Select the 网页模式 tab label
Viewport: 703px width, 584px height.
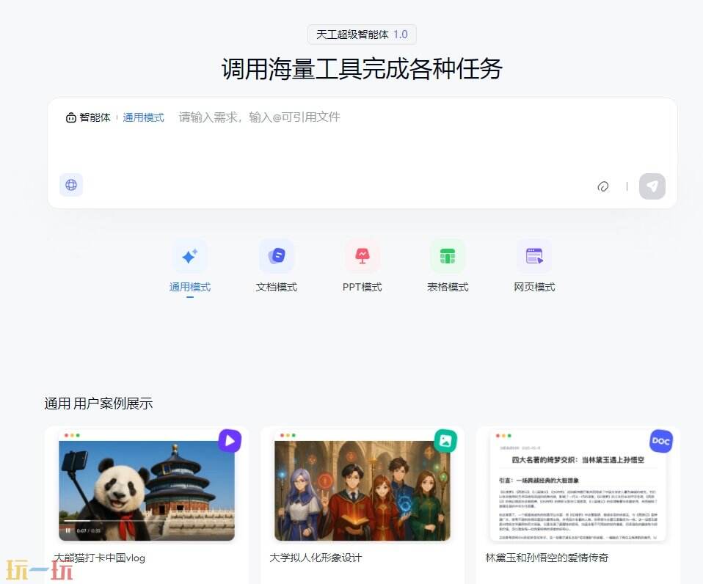pos(533,287)
